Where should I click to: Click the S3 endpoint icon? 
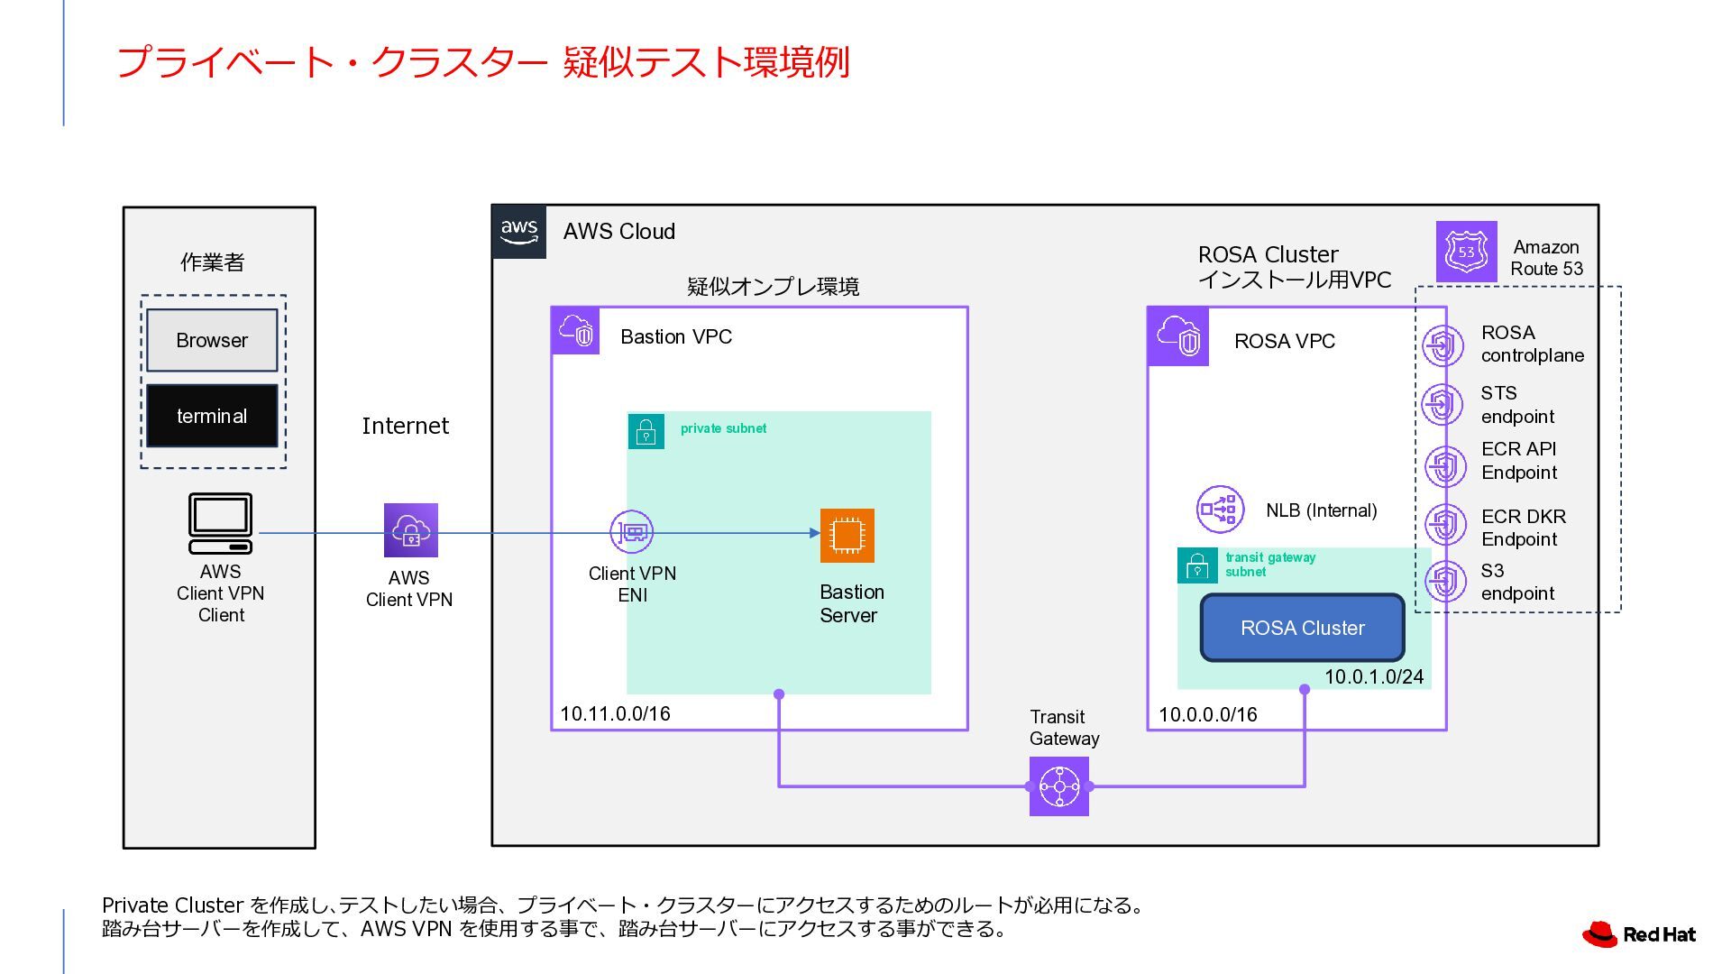point(1444,582)
